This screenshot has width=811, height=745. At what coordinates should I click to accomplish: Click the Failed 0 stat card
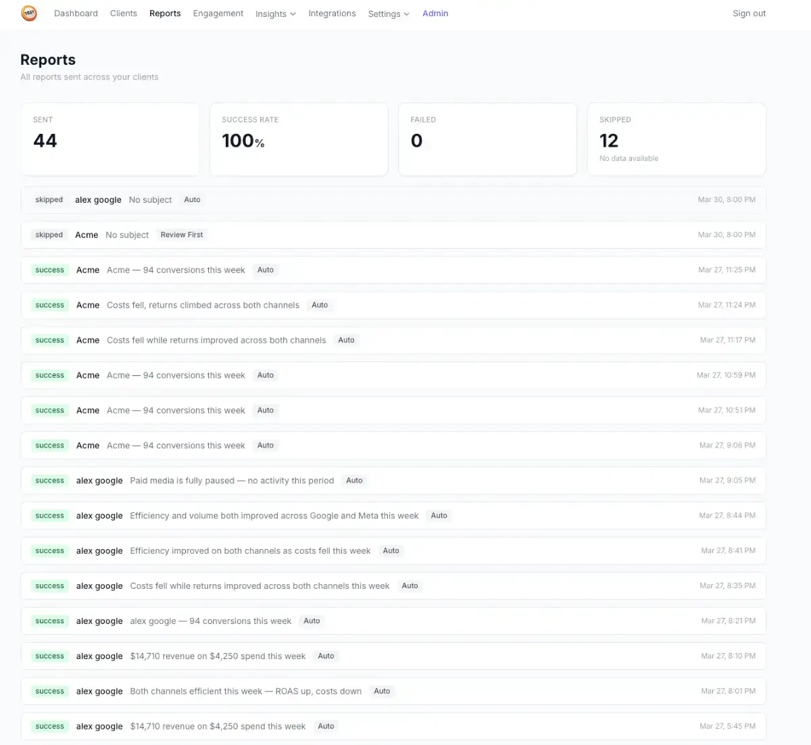[487, 139]
